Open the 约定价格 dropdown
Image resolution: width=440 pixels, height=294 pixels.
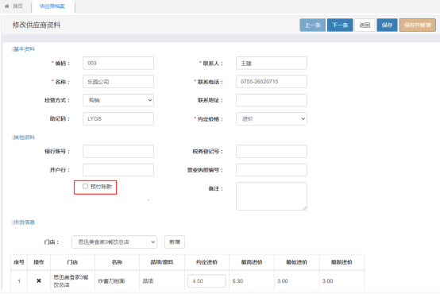[272, 118]
